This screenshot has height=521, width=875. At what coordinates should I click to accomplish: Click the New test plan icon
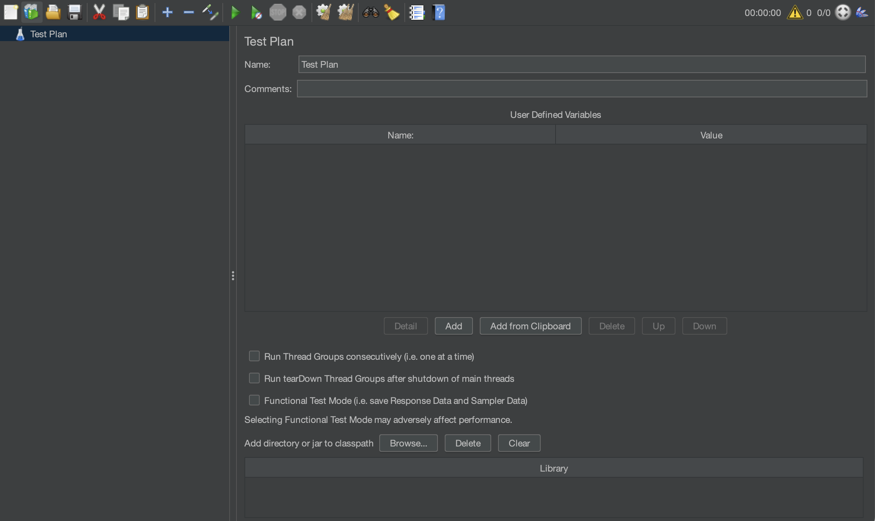coord(11,12)
